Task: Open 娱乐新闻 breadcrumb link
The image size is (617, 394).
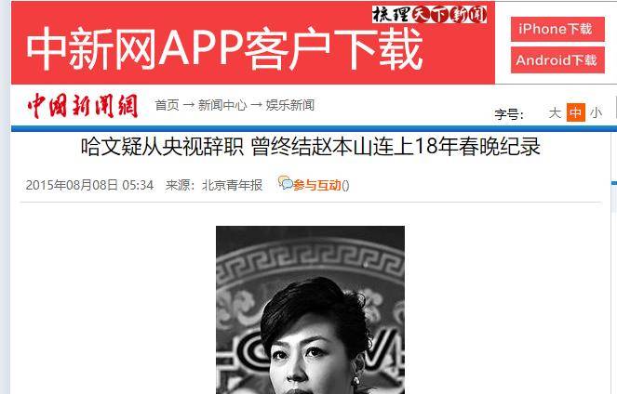Action: [290, 105]
